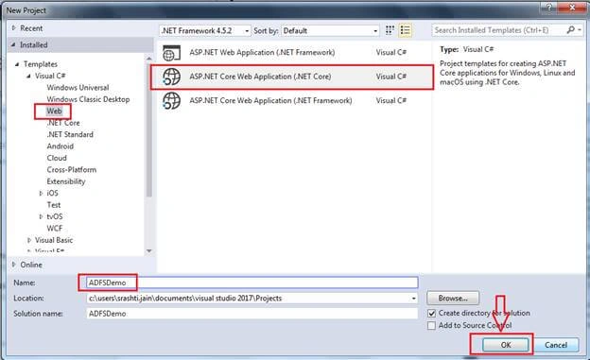590x360 pixels.
Task: Check Add to Source Control
Action: pyautogui.click(x=431, y=325)
